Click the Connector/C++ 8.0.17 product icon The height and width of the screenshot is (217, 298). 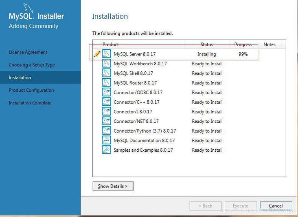(106, 102)
